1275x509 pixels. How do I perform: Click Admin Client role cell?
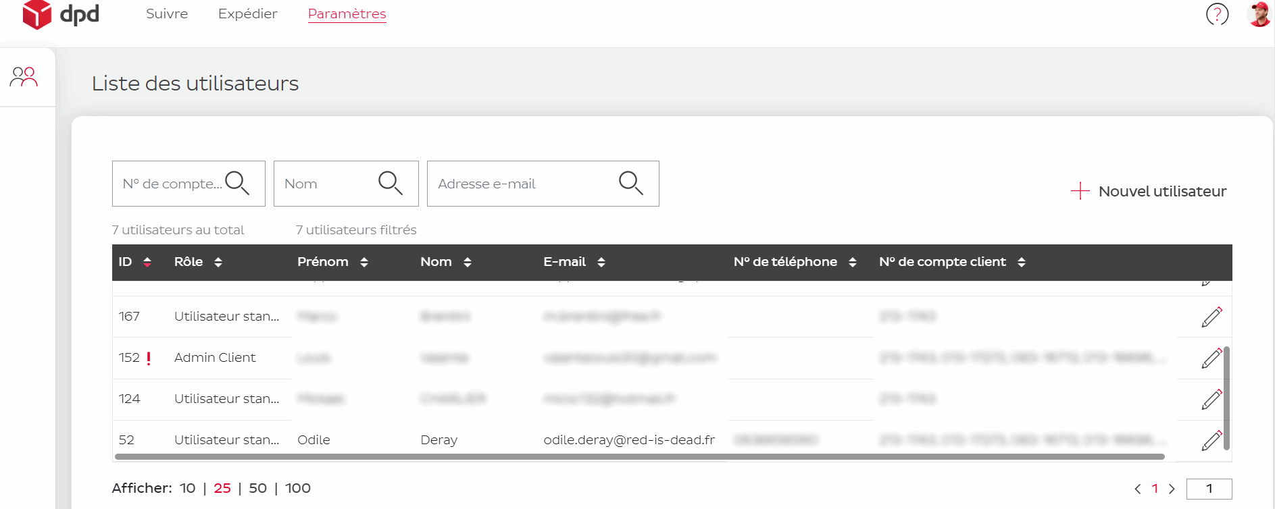coord(215,358)
